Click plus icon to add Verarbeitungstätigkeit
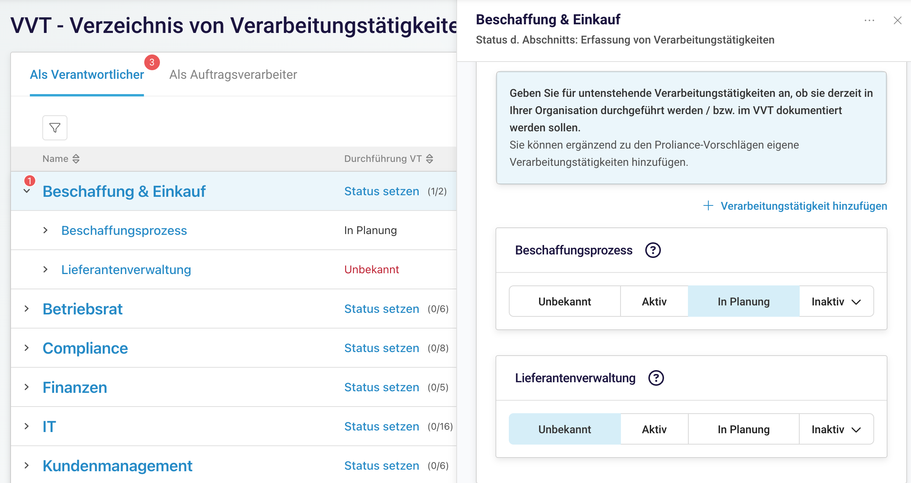The height and width of the screenshot is (483, 911). 708,206
